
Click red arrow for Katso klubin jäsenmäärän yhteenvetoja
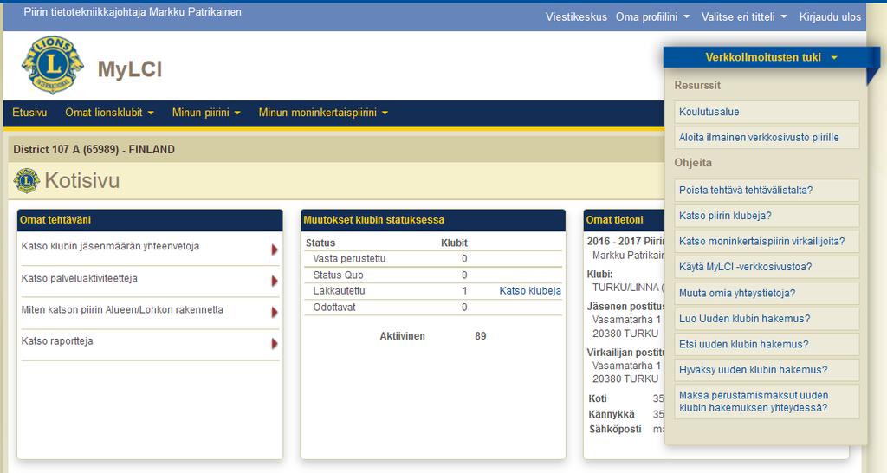point(275,249)
